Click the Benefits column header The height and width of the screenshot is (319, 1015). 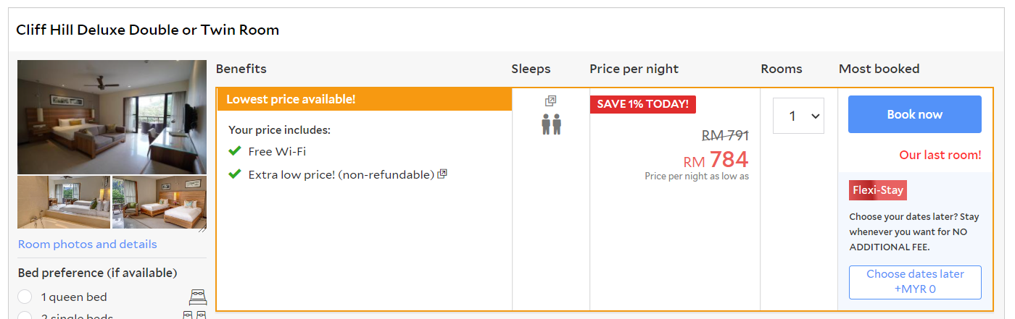pos(241,69)
